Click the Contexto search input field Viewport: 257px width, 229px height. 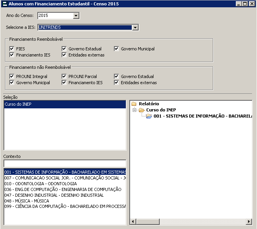tap(65, 164)
